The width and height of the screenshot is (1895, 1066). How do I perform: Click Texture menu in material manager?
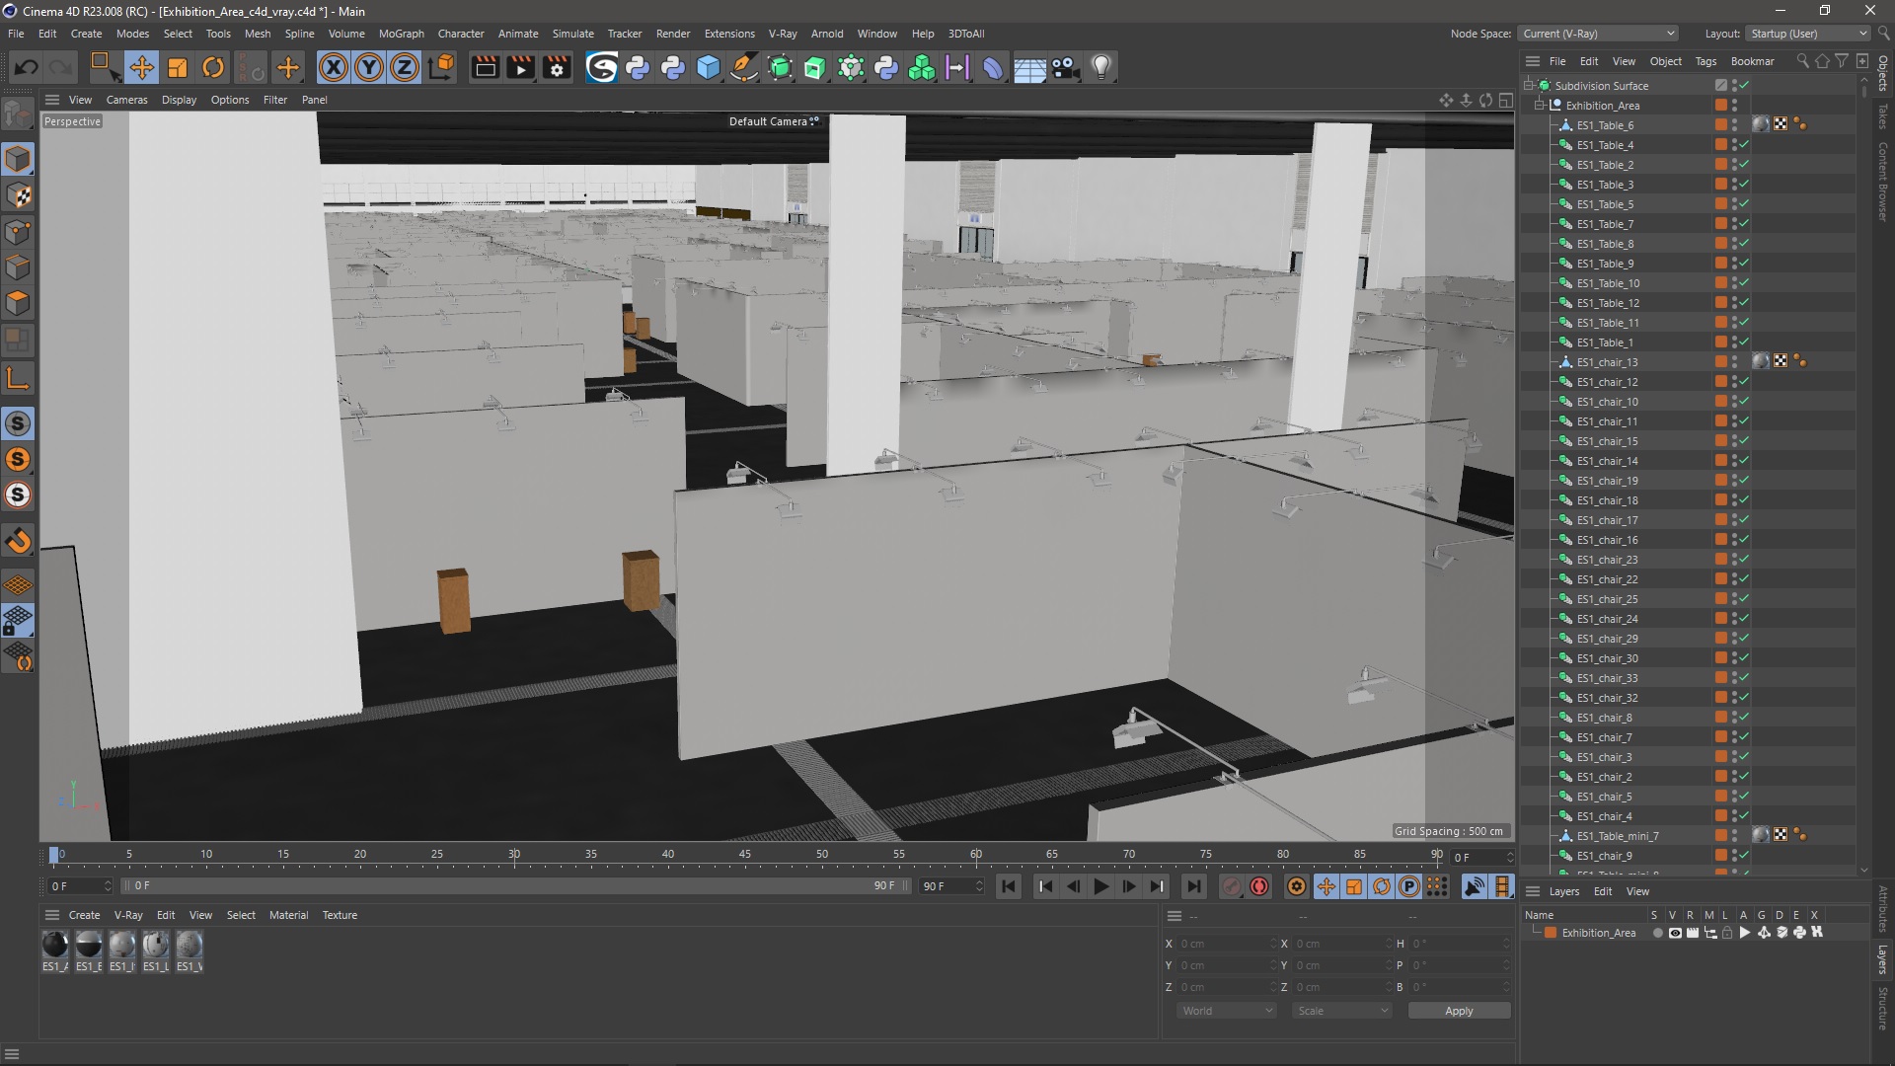point(340,915)
